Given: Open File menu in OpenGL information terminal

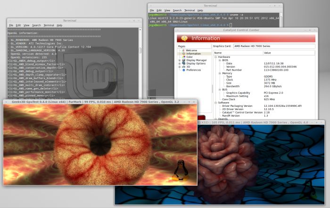Looking at the screenshot, I should coord(11,25).
